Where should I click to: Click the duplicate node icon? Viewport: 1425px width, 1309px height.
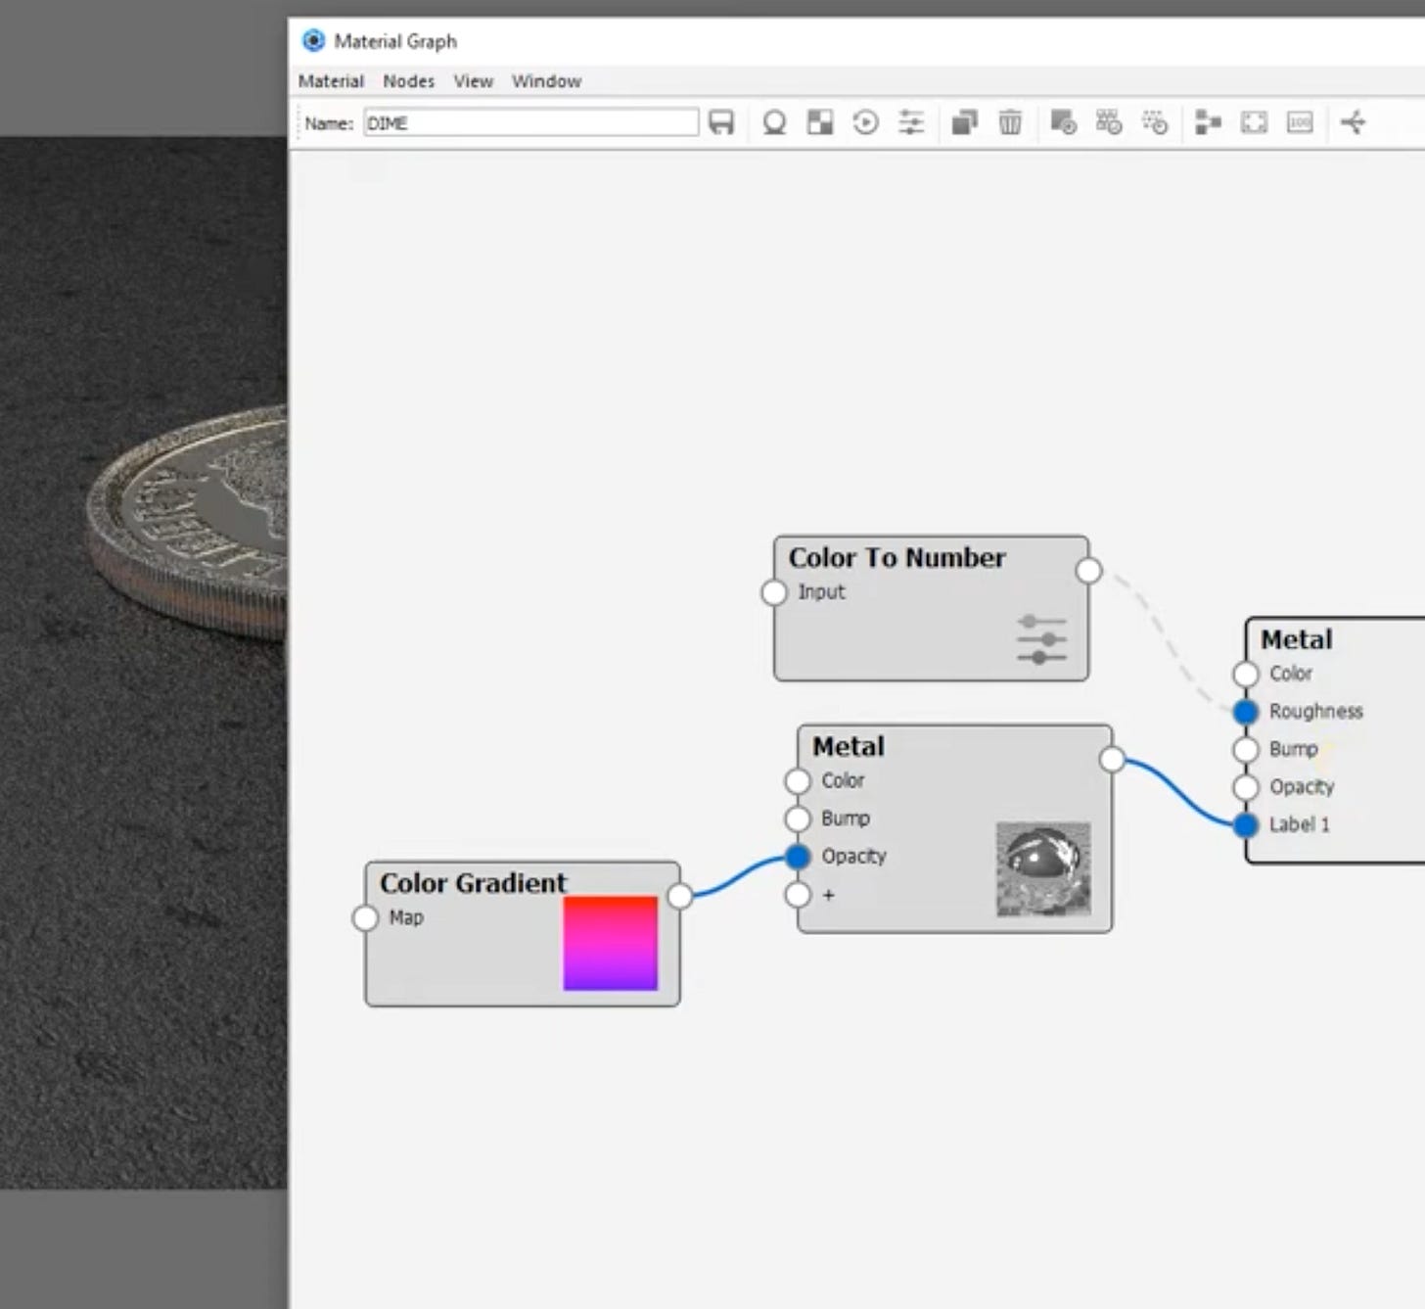pos(965,122)
